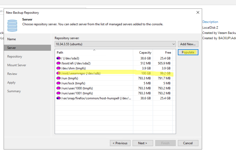
Task: Click the /run (tmpfs) volume icon
Action: tap(58, 78)
